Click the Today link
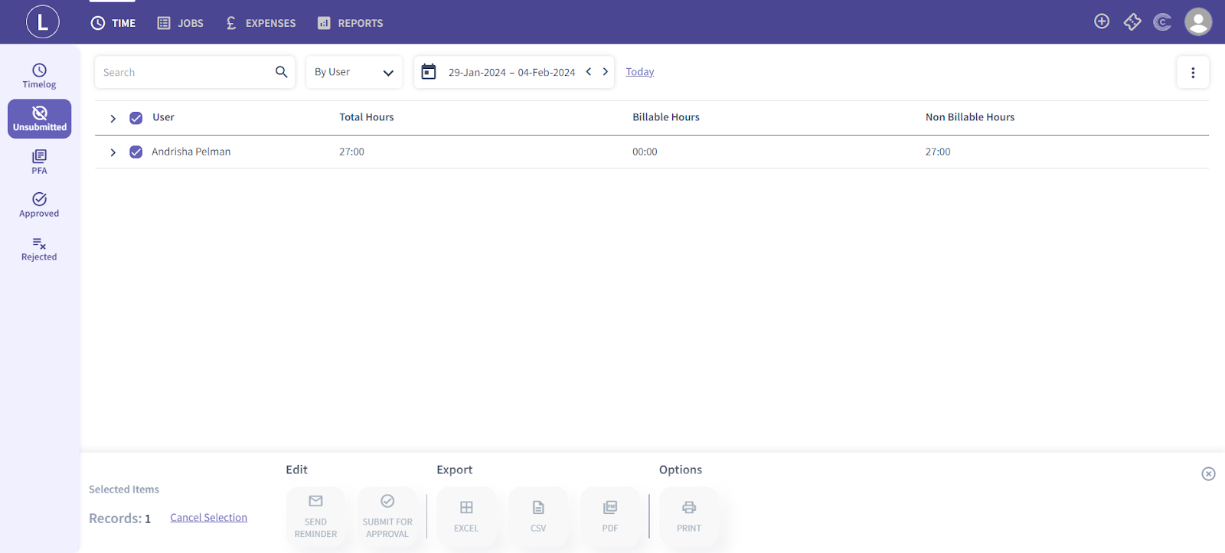The image size is (1225, 553). [640, 71]
